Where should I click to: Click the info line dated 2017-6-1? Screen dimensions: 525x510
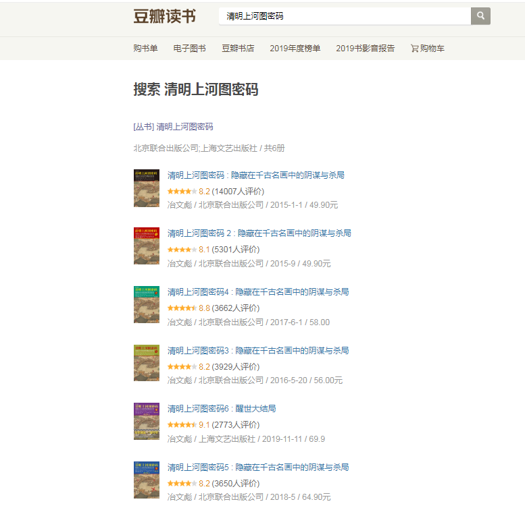pos(249,322)
